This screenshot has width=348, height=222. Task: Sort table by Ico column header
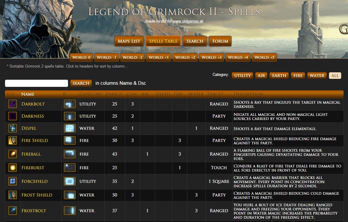[11, 94]
